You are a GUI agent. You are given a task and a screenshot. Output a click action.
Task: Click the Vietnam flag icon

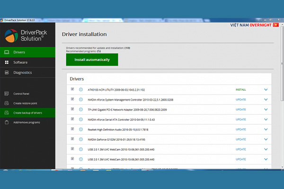[275, 25]
